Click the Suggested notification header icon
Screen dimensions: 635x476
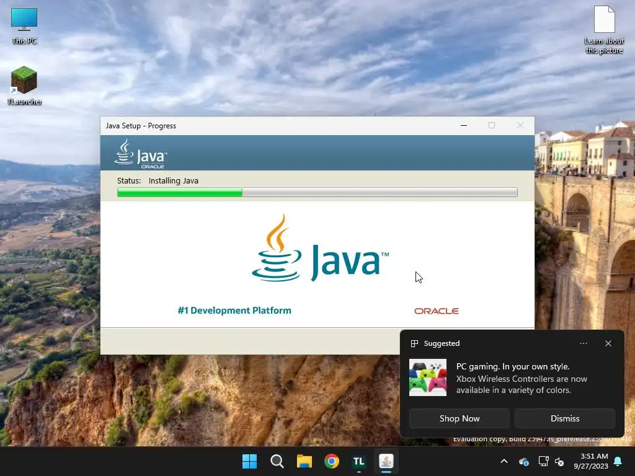pyautogui.click(x=414, y=343)
